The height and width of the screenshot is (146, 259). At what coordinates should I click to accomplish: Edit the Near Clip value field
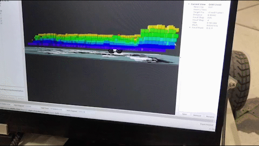[210, 7]
